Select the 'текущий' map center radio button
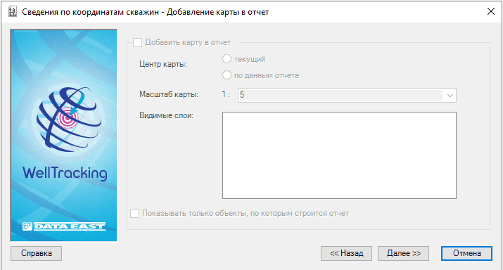 pyautogui.click(x=227, y=58)
